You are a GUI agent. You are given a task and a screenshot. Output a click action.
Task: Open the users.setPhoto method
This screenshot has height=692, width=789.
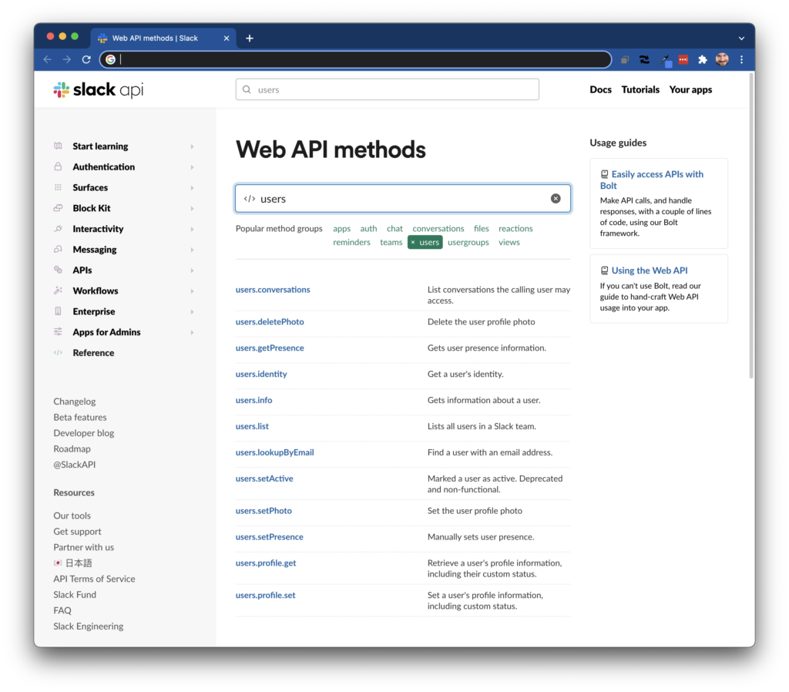(x=264, y=510)
